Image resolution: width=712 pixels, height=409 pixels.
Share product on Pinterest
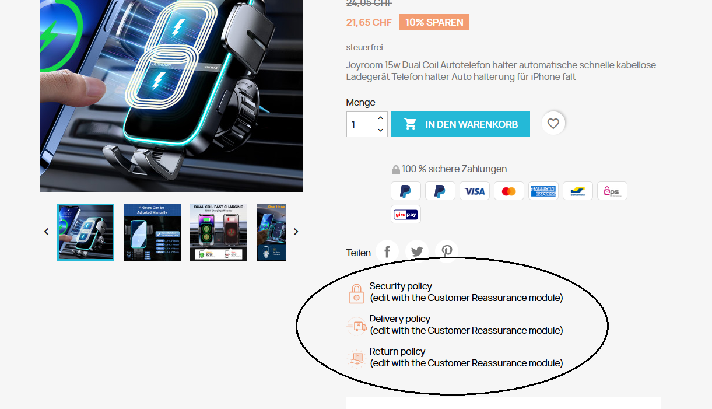point(447,252)
